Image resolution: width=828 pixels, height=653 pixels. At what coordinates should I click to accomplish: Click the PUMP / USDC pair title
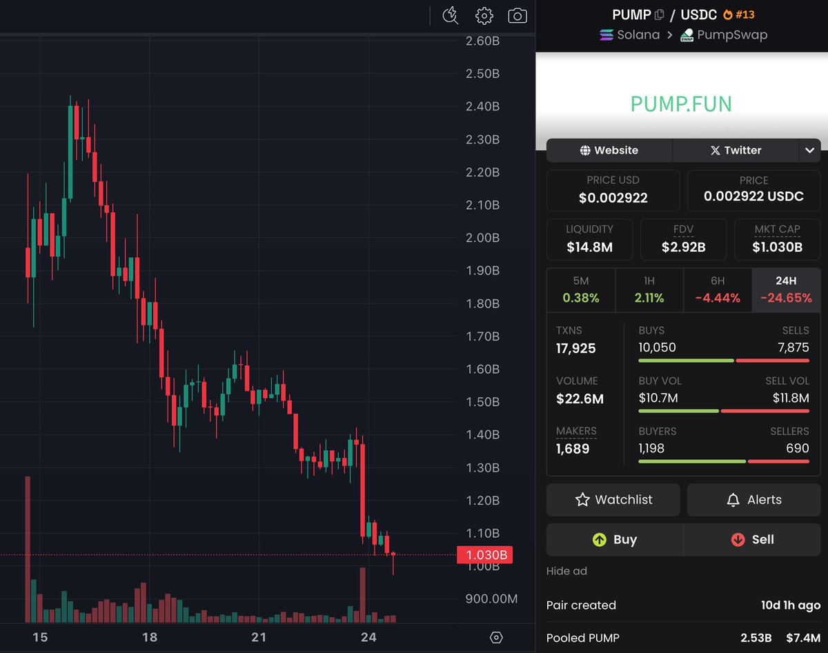(664, 14)
